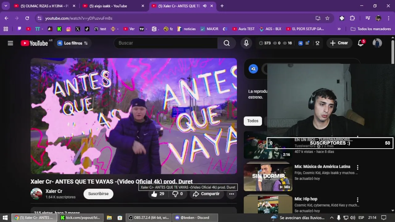Click install/cast icon in address bar
The width and height of the screenshot is (395, 222).
click(318, 18)
